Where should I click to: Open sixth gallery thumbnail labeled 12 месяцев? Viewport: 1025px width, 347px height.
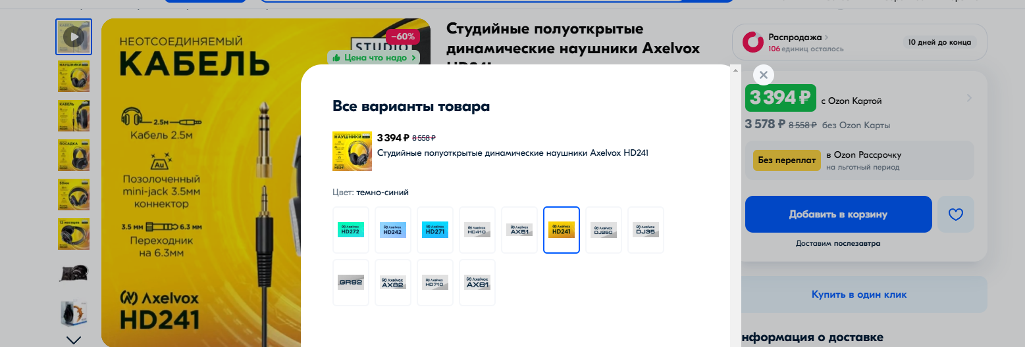(74, 234)
